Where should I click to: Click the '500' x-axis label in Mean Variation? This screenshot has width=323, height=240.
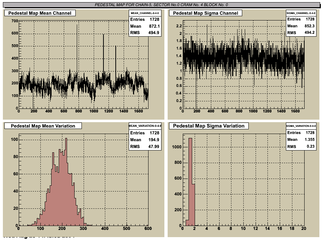[127, 229]
